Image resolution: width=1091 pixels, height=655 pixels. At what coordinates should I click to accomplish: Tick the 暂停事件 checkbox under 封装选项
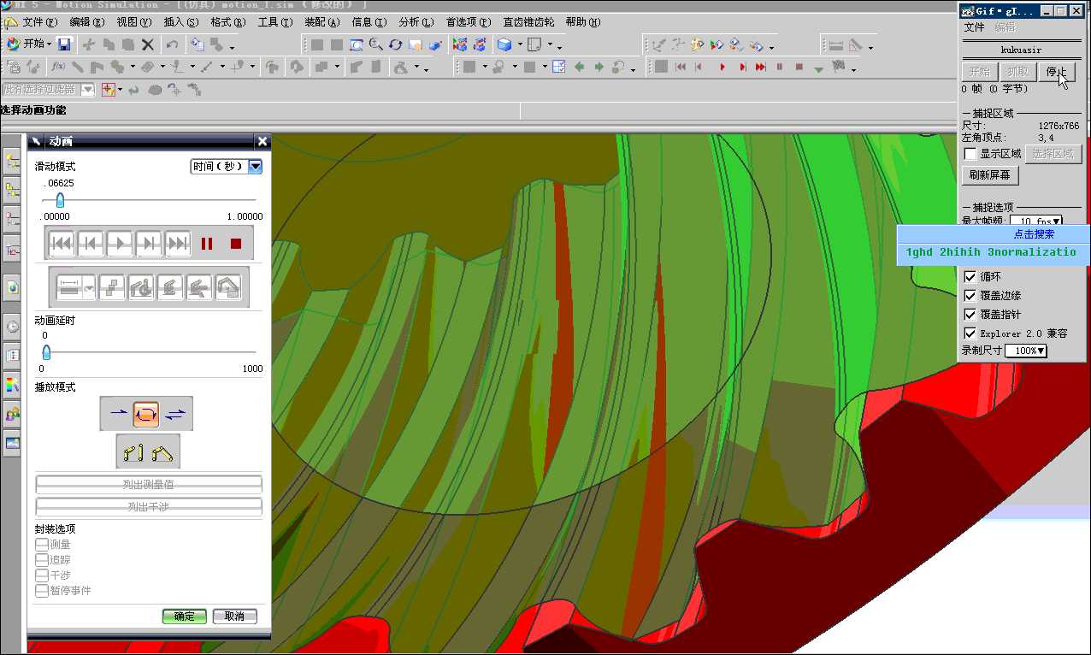42,591
